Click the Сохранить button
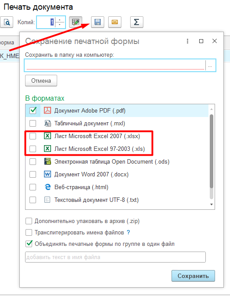The width and height of the screenshot is (230, 296). (193, 276)
